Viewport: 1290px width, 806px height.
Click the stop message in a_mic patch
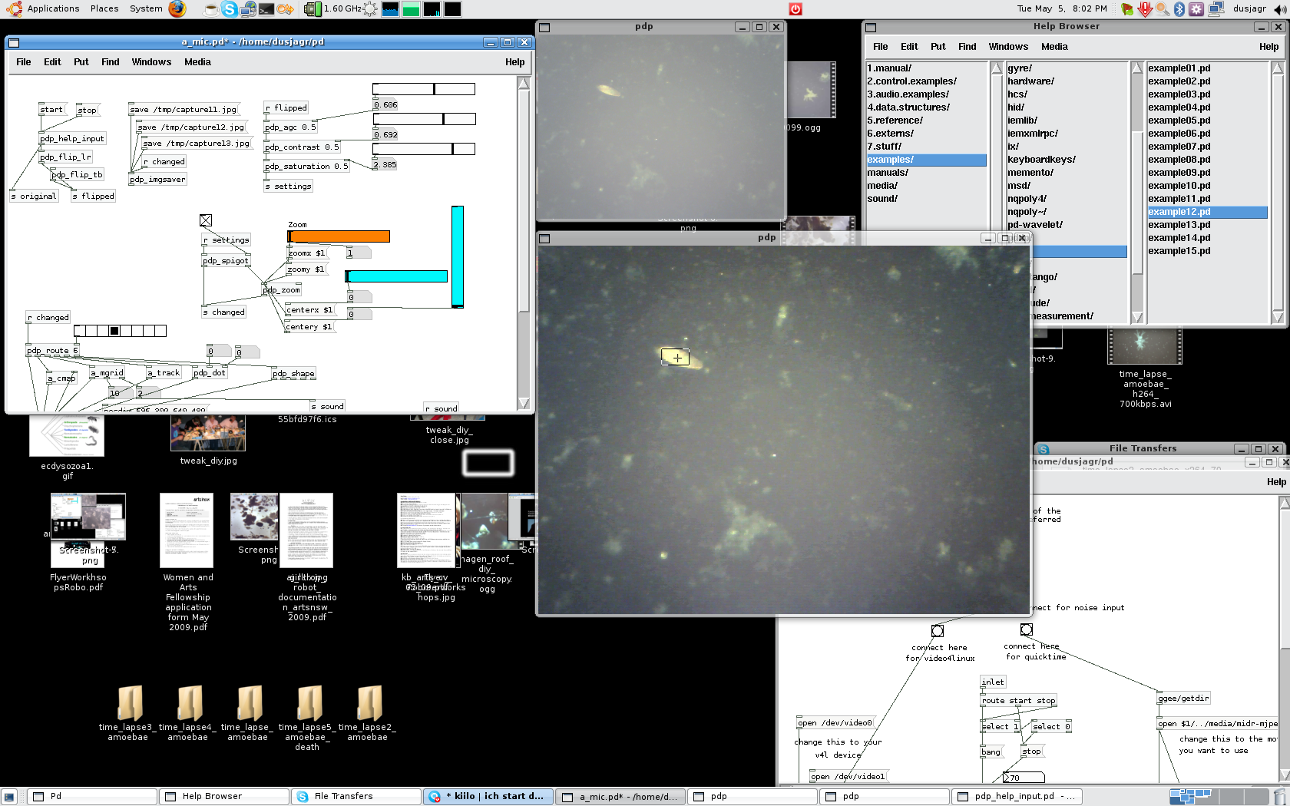point(88,111)
